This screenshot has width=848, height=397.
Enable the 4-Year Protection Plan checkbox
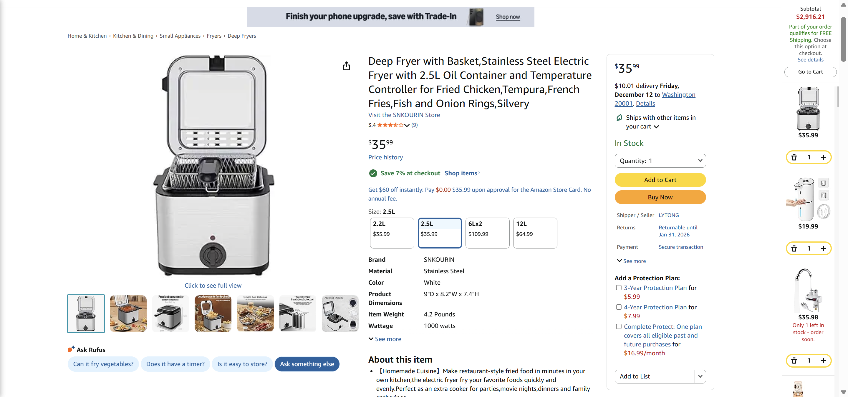[x=619, y=307]
